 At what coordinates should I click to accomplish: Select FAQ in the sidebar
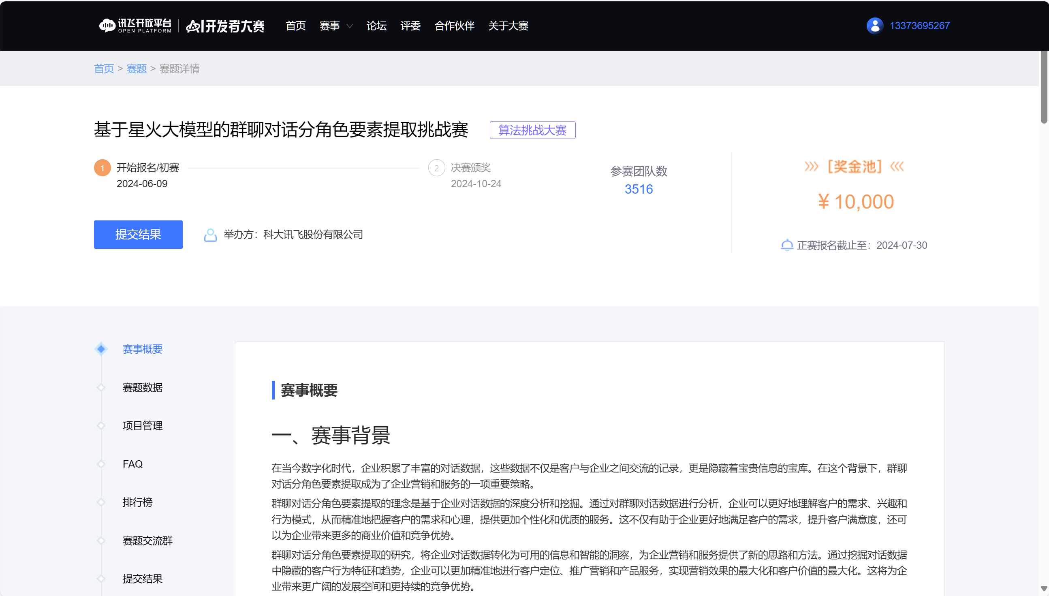tap(132, 464)
